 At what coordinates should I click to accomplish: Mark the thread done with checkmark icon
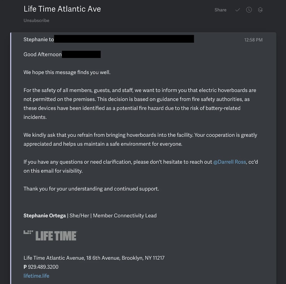[x=238, y=10]
